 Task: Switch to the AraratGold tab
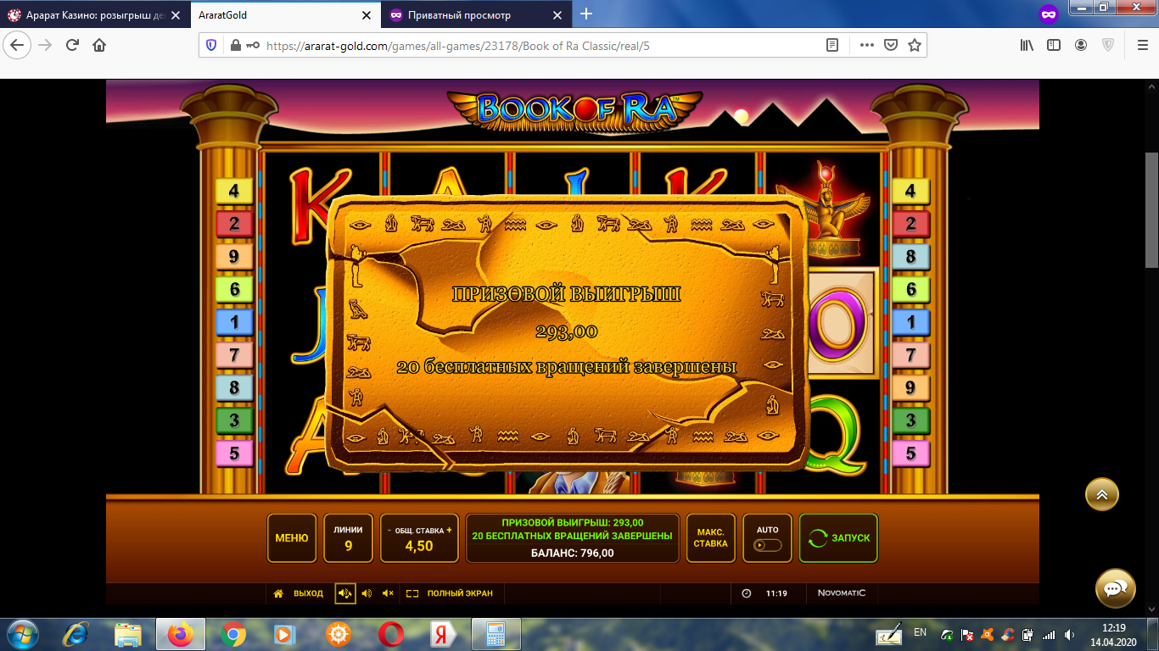[285, 15]
